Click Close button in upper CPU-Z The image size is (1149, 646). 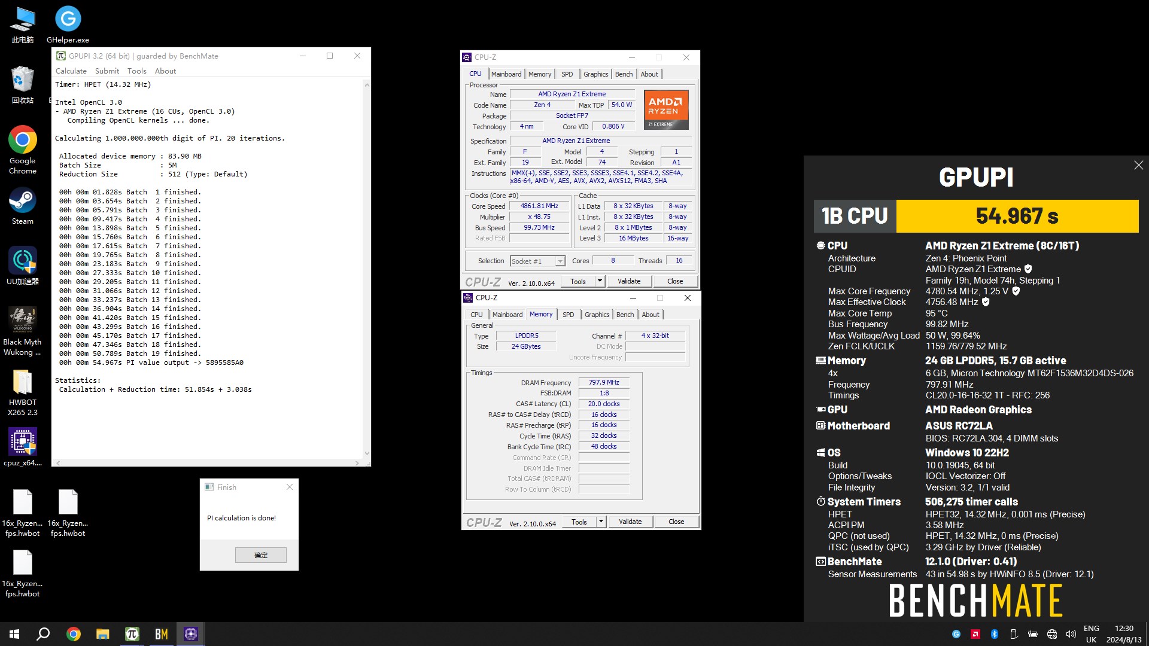pos(675,281)
